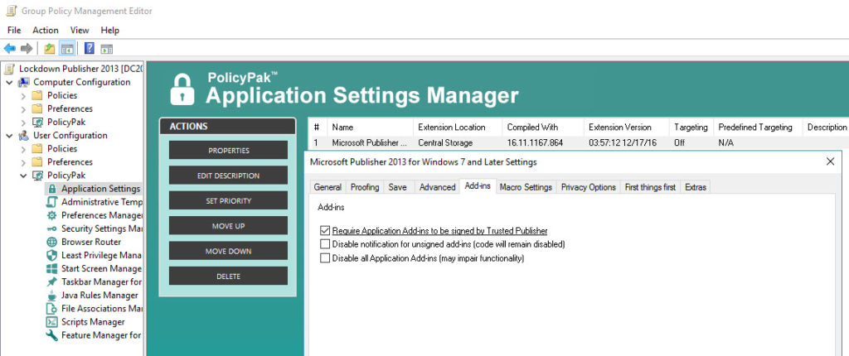The width and height of the screenshot is (849, 356).
Task: Switch to the General tab
Action: click(327, 186)
